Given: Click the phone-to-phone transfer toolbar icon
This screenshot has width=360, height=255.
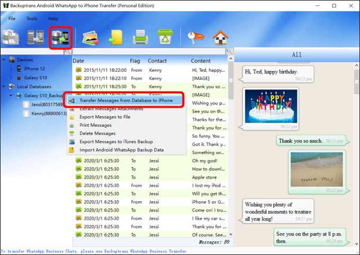Looking at the screenshot, I should point(35,37).
